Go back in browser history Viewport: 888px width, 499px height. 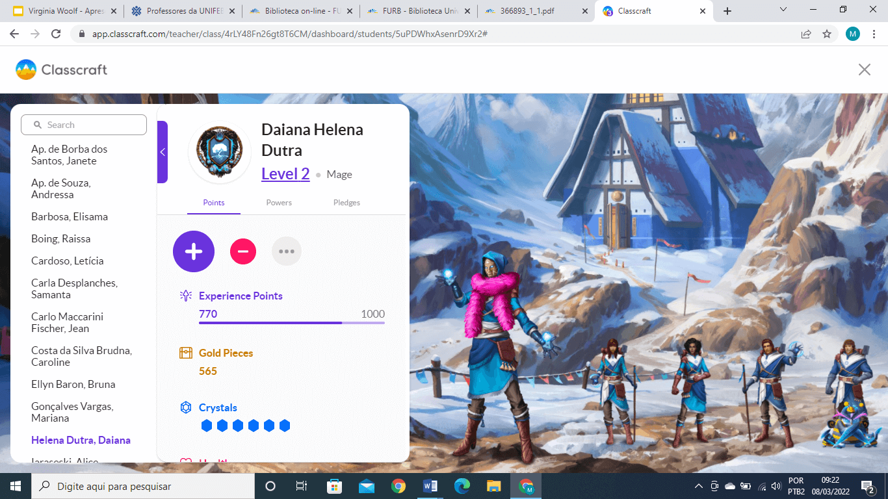(14, 34)
